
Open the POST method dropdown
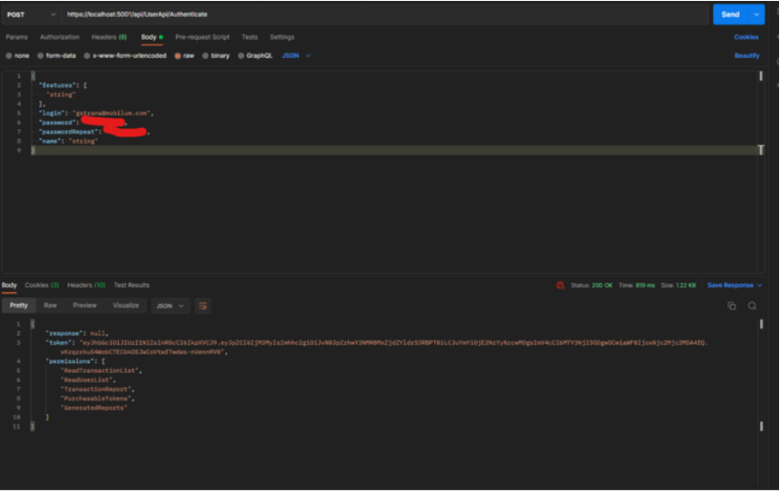(31, 15)
